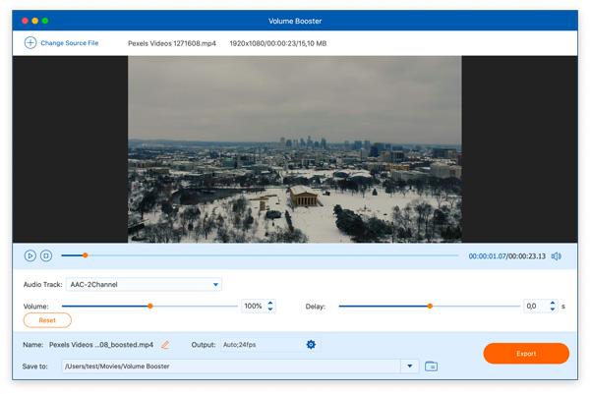Increase delay value with up arrow
The image size is (590, 394).
pos(553,303)
